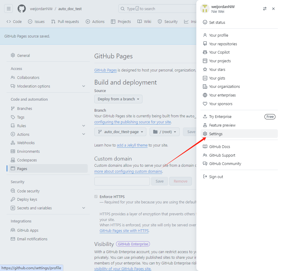Viewport: 282px width, 271px height.
Task: Click the Try Enterprise upload icon
Action: 205,116
